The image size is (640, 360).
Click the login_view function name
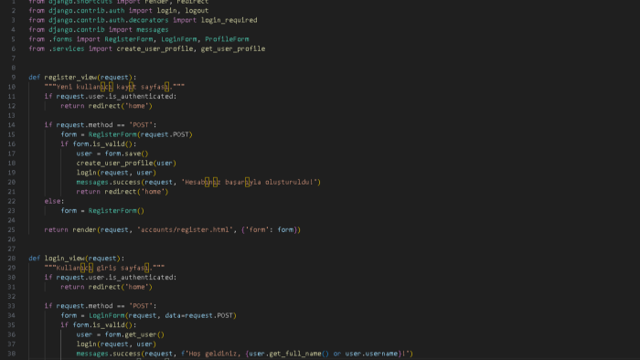click(x=65, y=258)
